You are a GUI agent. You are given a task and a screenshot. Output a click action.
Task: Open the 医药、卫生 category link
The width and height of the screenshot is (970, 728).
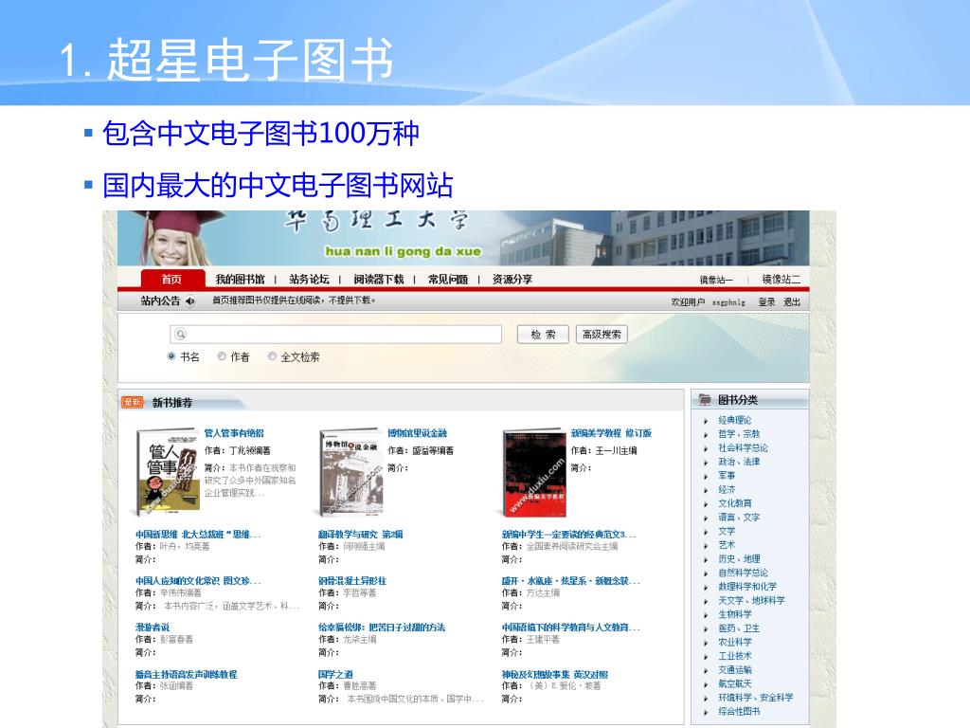(x=739, y=628)
